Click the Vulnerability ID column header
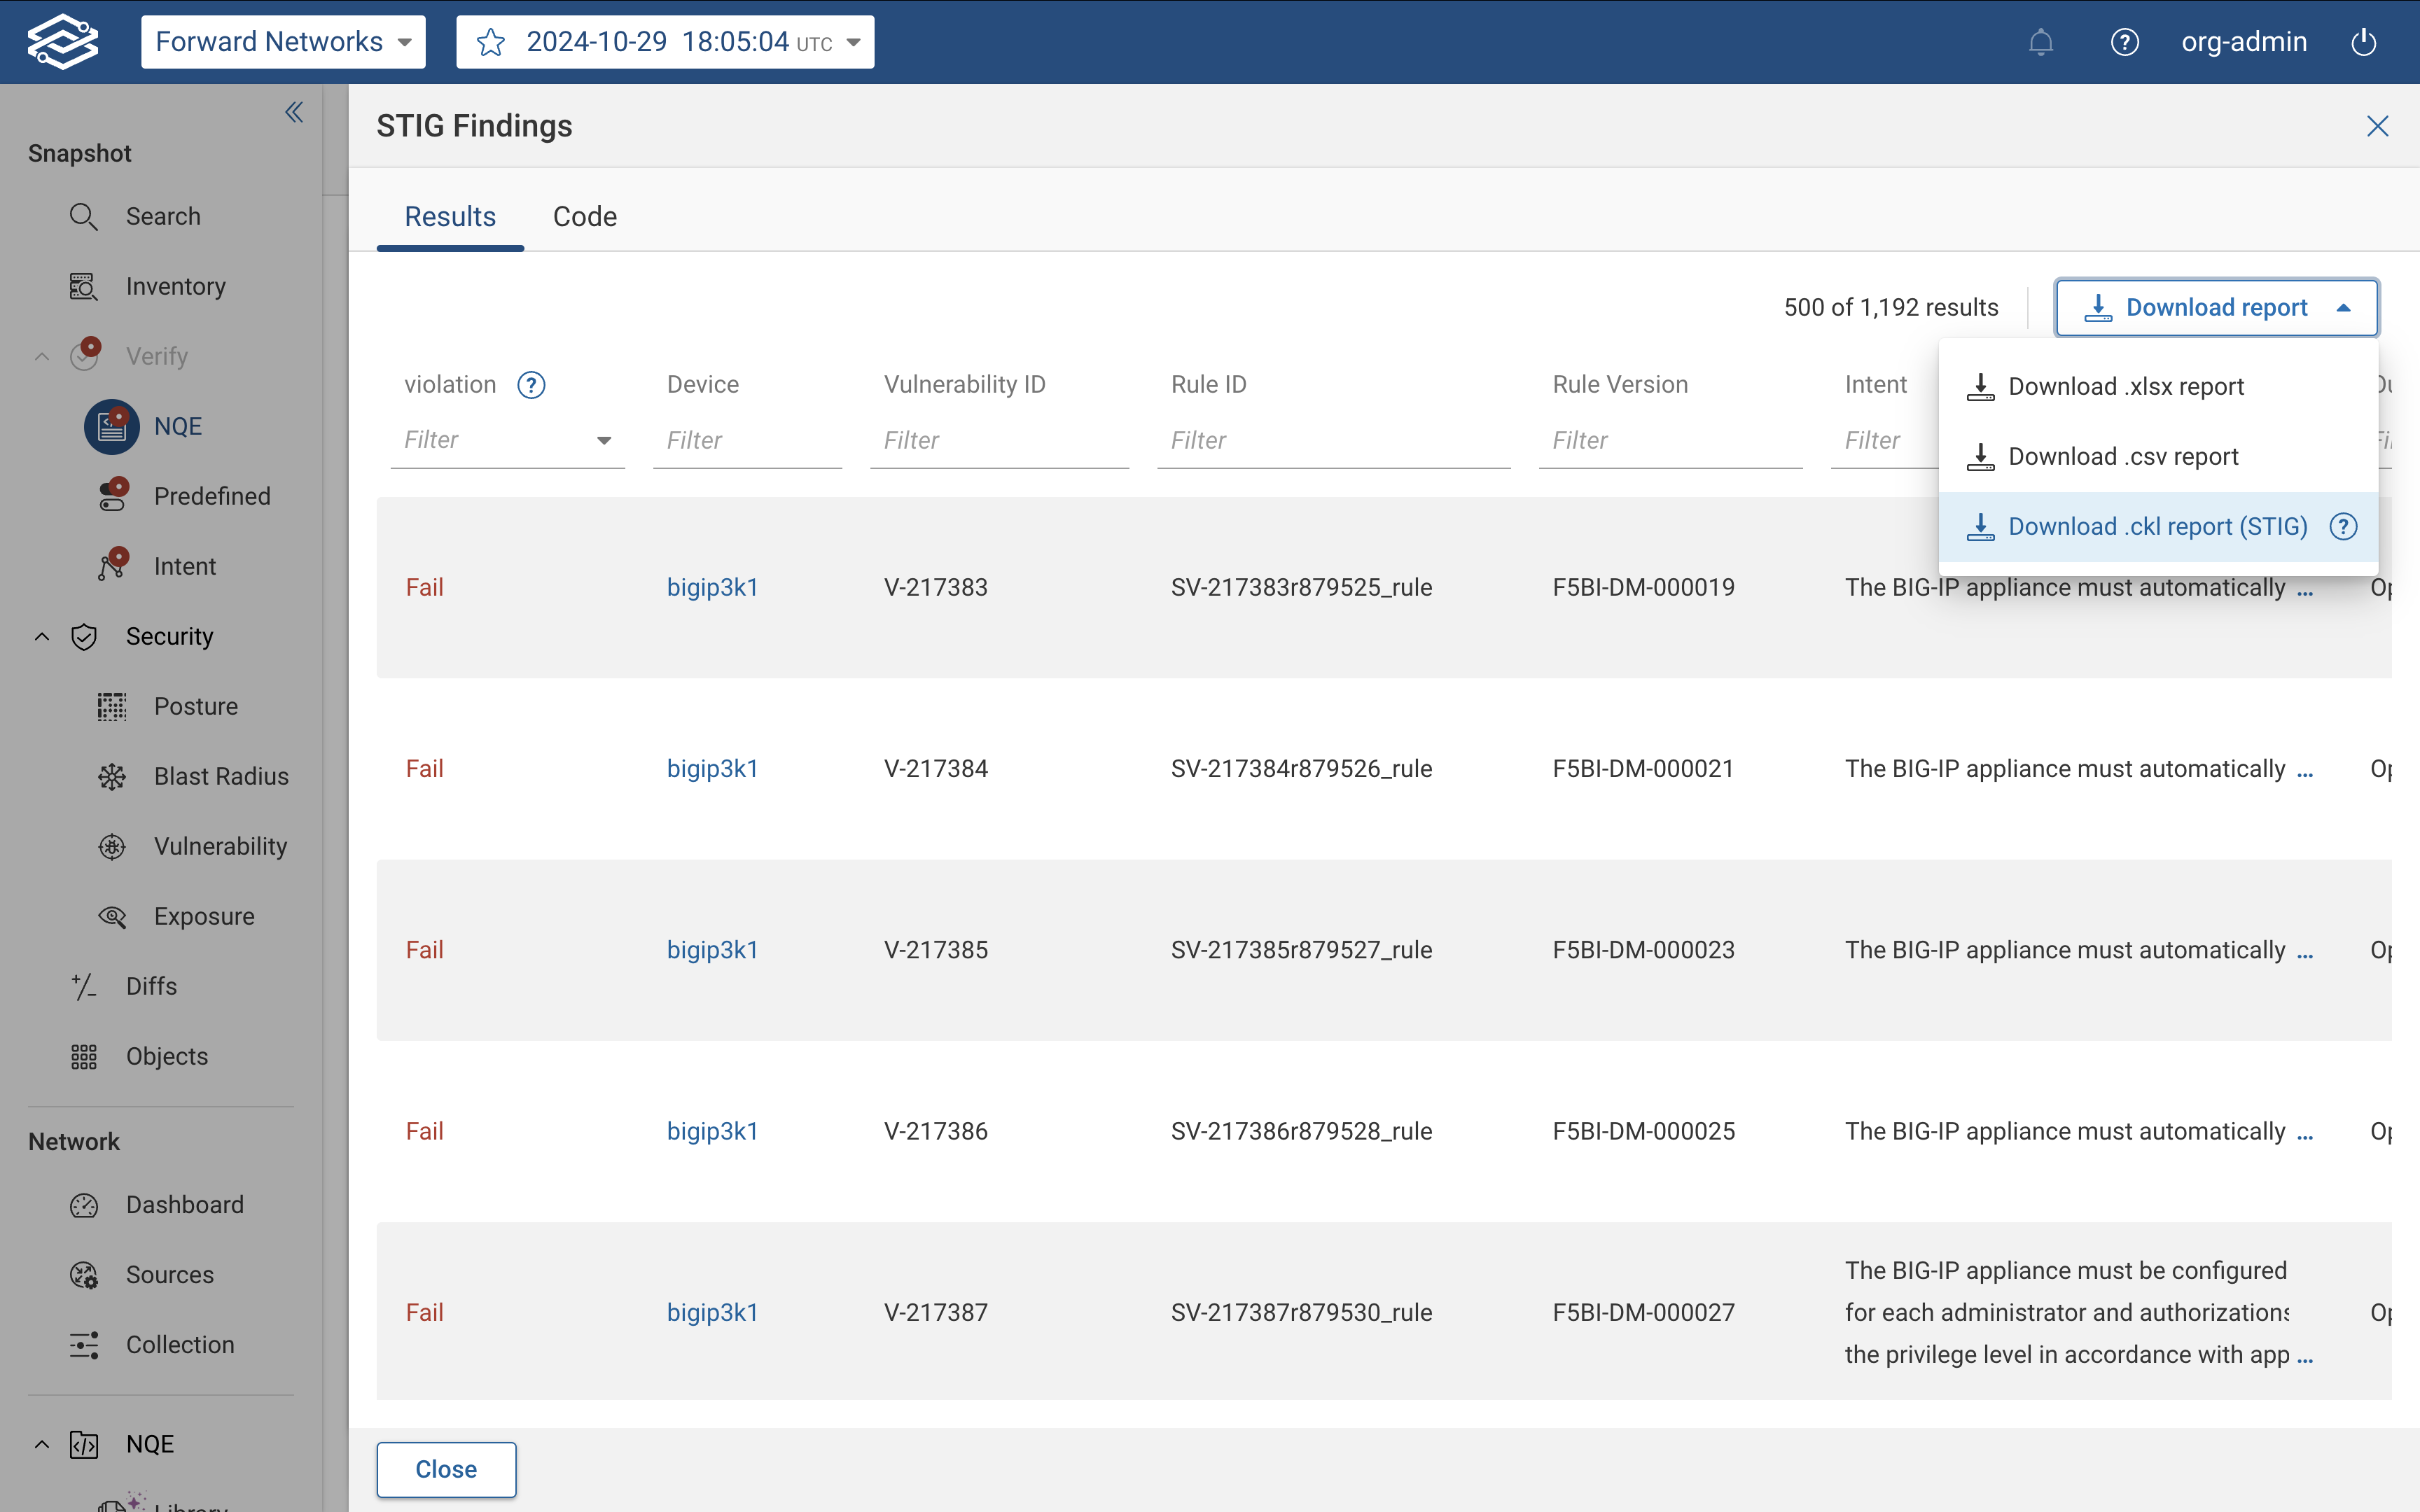Screen dimensions: 2420x1512 964,384
